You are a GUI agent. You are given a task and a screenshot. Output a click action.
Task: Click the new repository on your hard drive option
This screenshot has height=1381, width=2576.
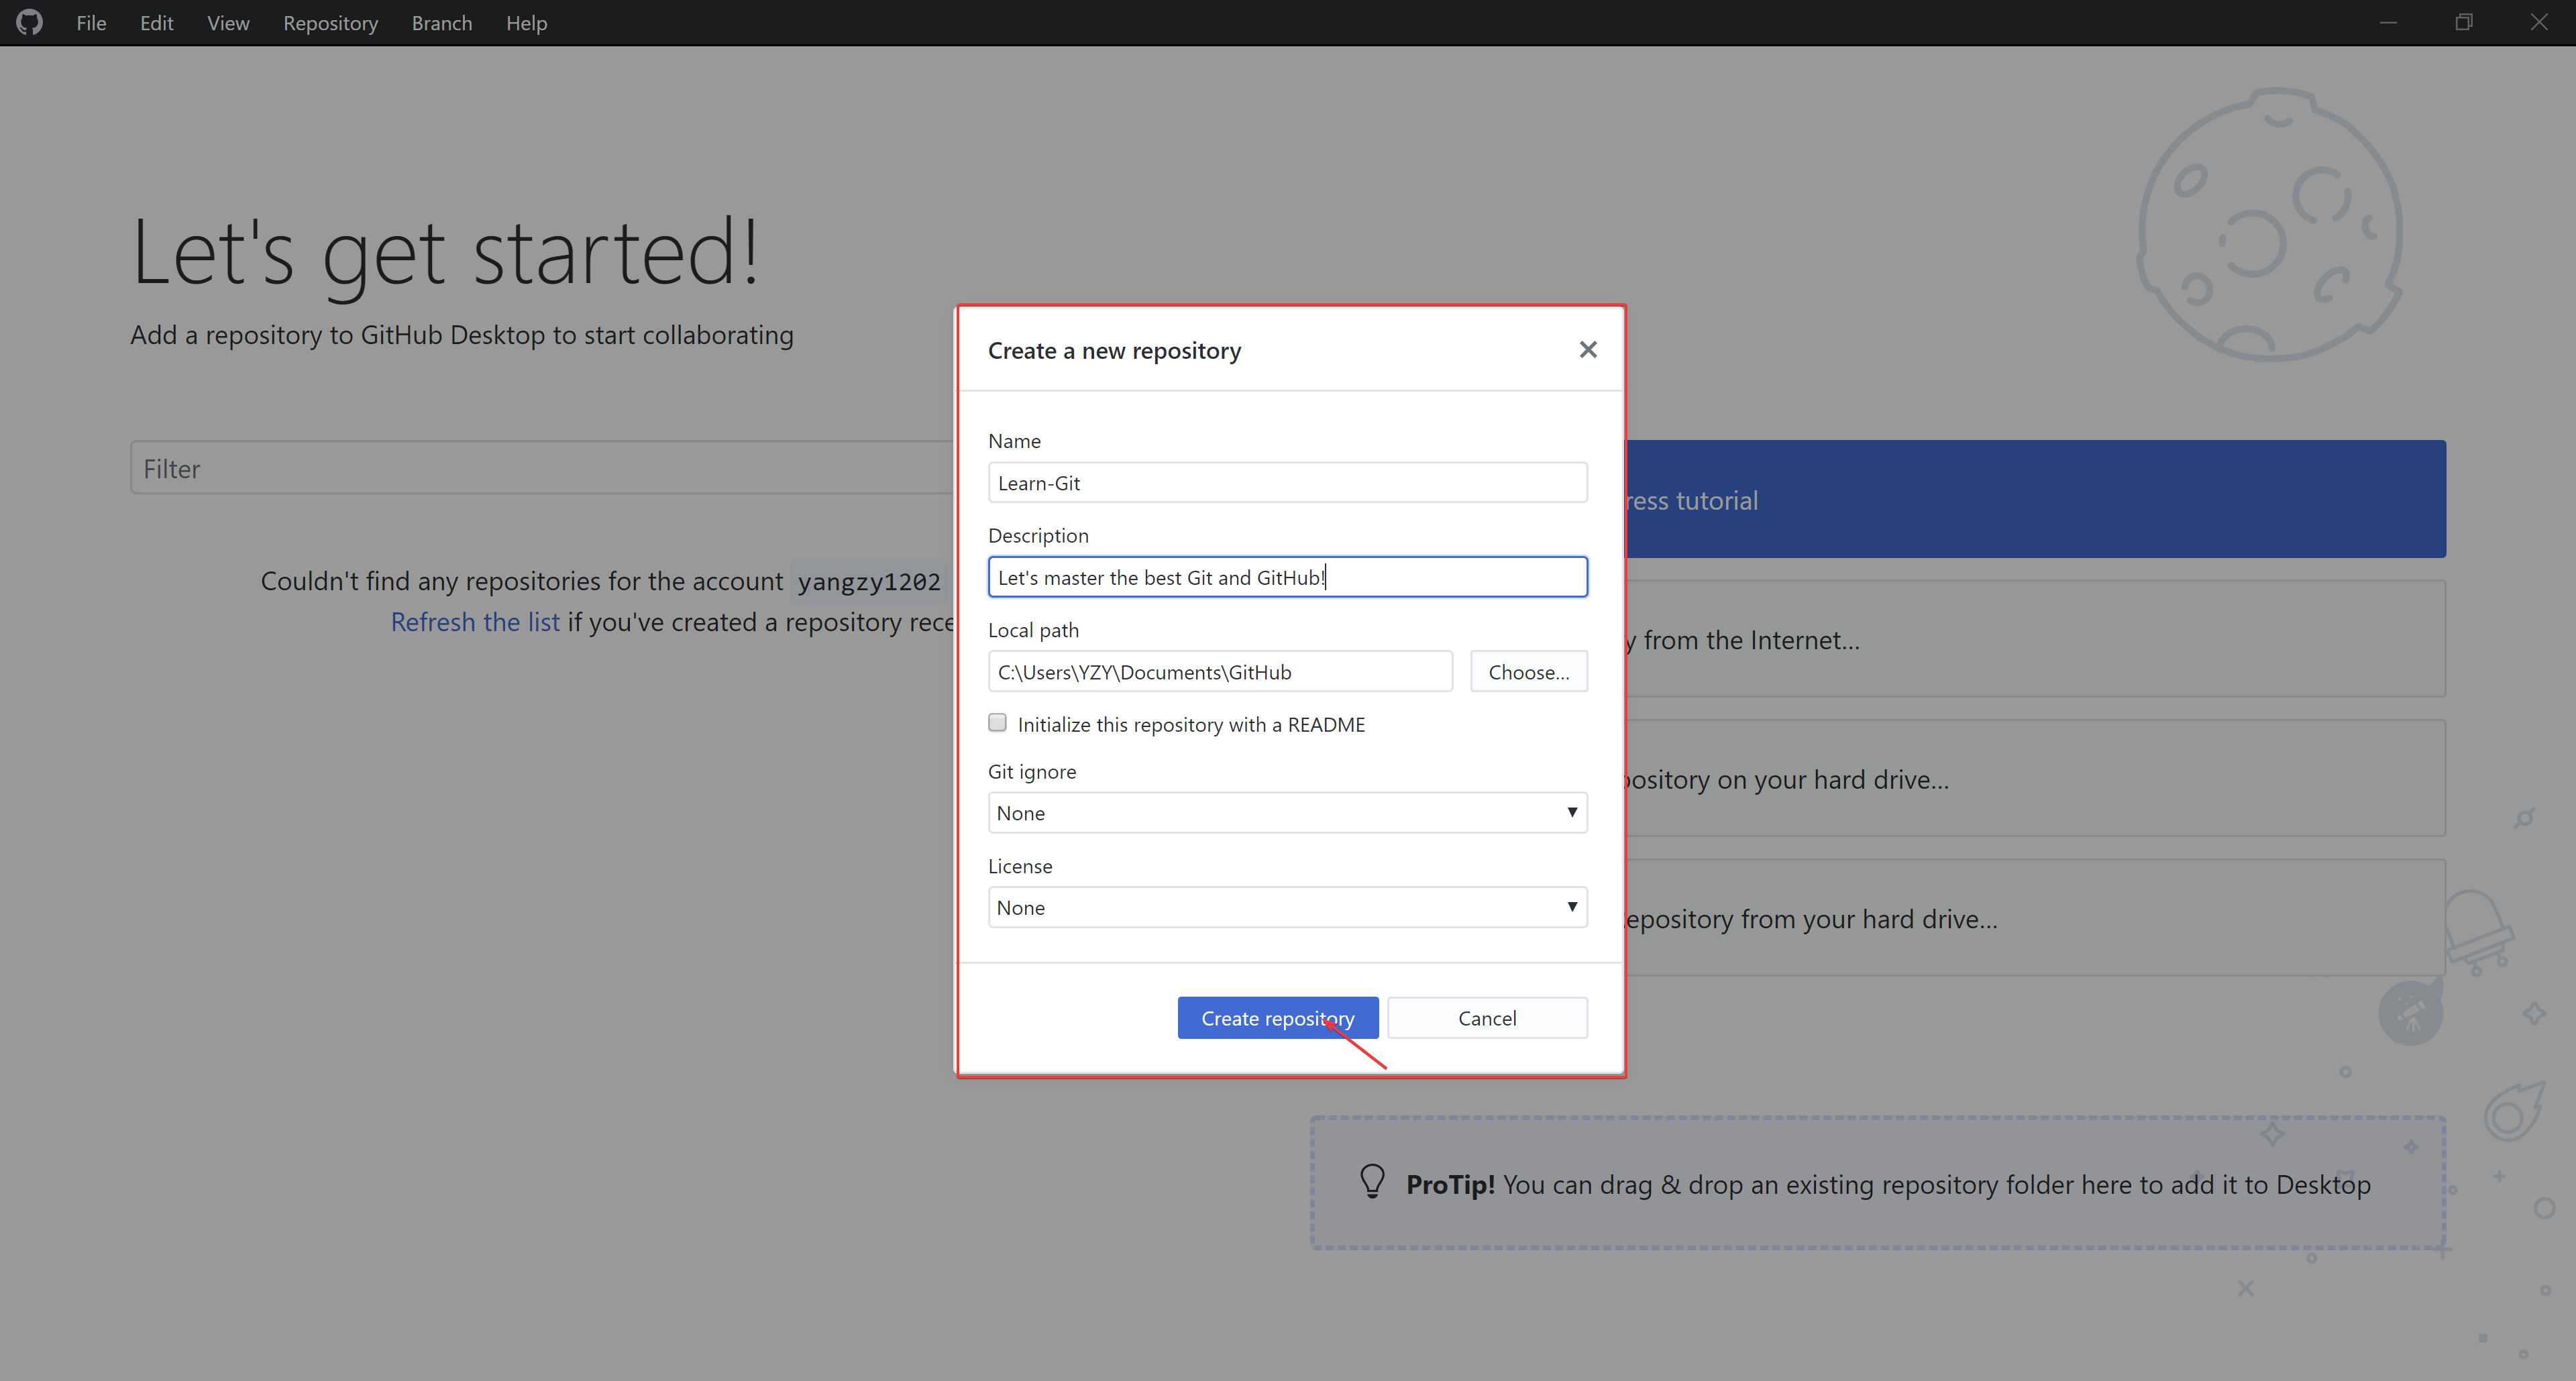[x=2035, y=778]
